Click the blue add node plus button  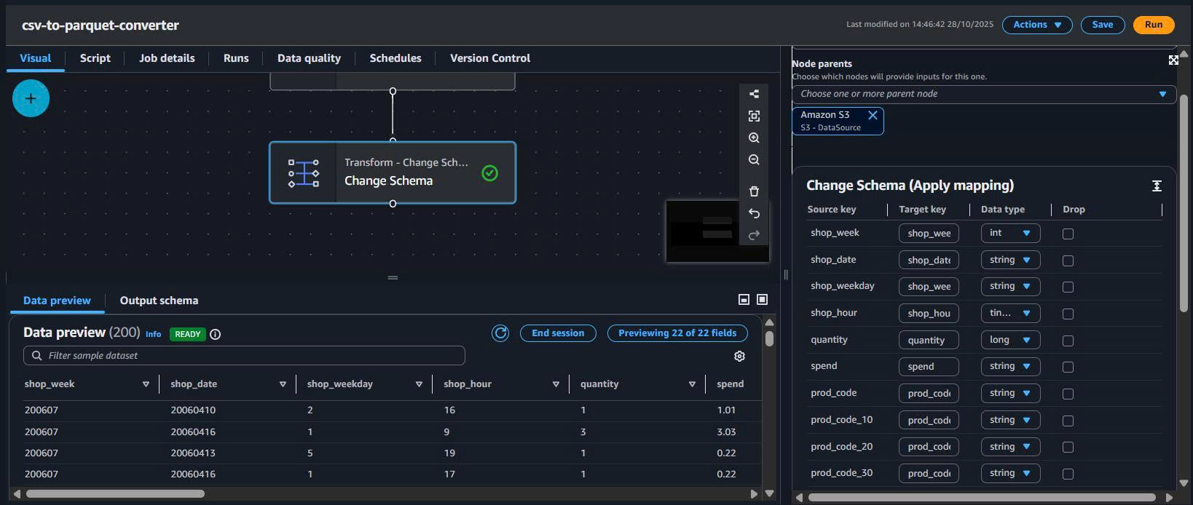[x=31, y=98]
